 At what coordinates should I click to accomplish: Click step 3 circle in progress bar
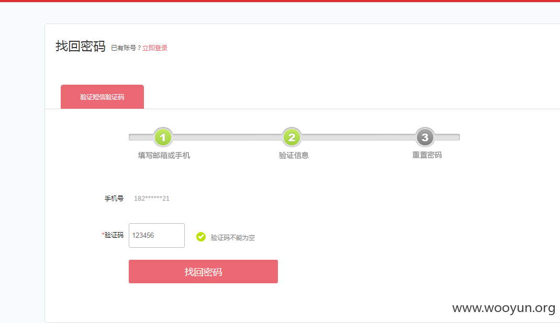click(x=425, y=137)
